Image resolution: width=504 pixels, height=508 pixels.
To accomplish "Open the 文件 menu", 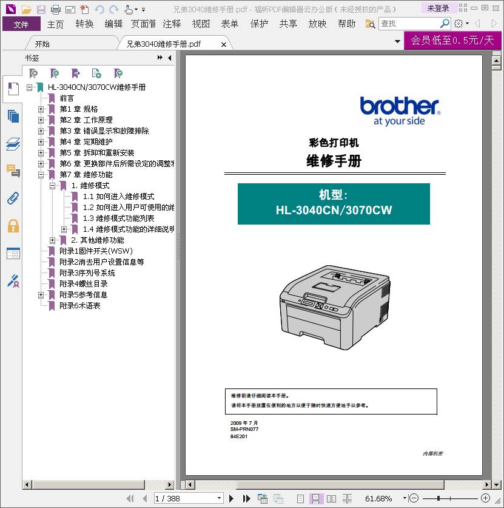I will [x=21, y=24].
